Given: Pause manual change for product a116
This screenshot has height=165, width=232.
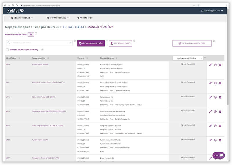Looking at the screenshot, I should [x=215, y=126].
